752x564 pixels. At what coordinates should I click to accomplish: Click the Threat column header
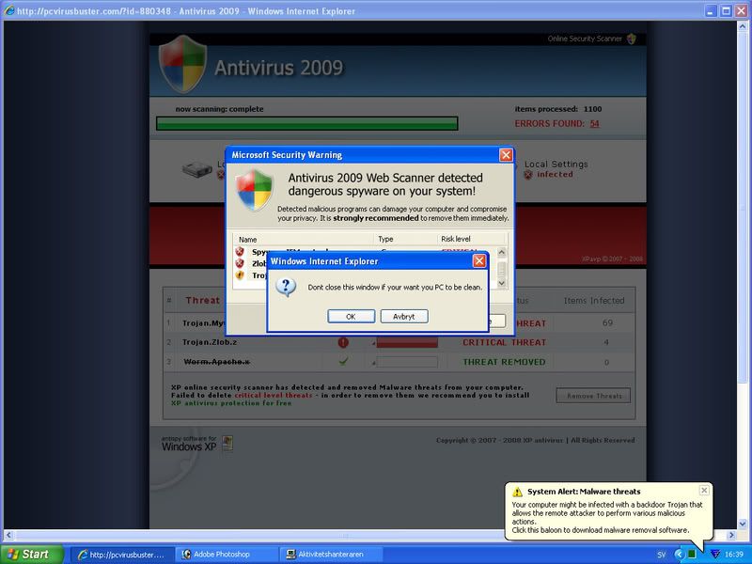point(202,300)
